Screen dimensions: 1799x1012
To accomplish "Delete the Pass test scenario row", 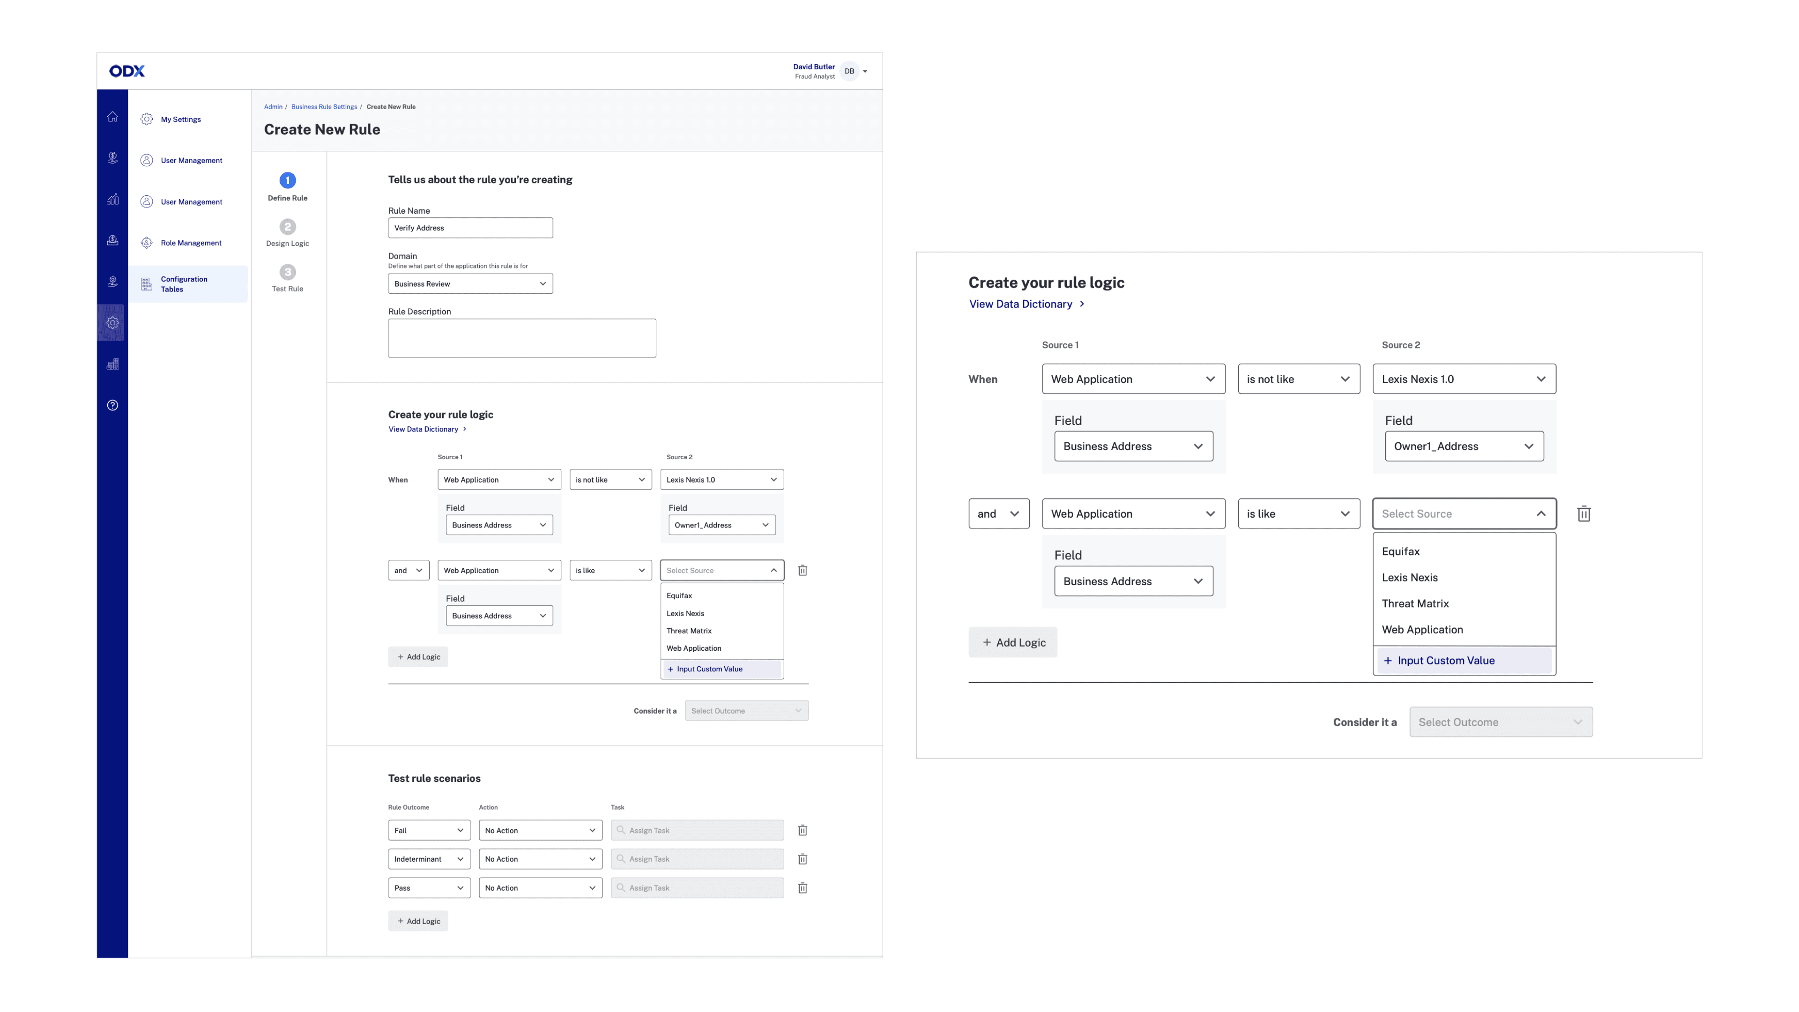I will tap(803, 888).
